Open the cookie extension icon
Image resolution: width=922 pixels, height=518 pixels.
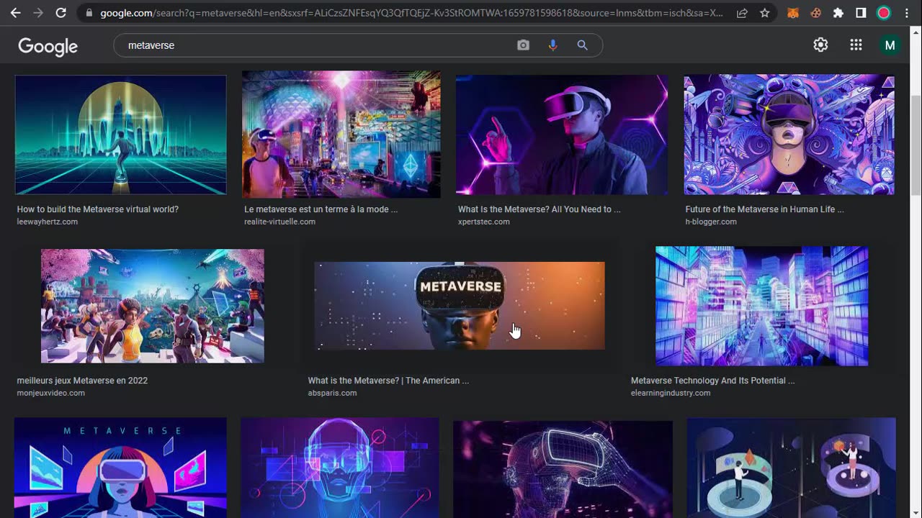coord(815,13)
